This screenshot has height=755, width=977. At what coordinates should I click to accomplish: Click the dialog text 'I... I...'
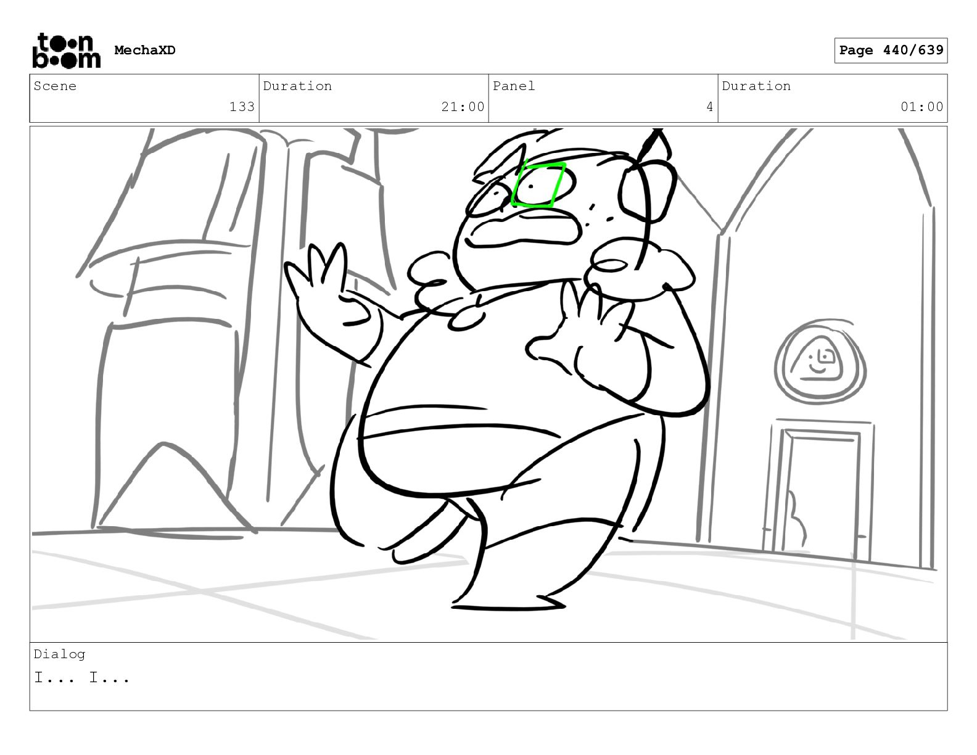[82, 678]
